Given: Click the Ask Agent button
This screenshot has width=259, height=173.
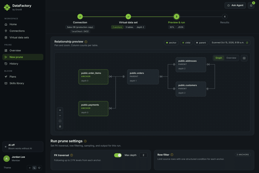Looking at the screenshot, I should pos(235,5).
